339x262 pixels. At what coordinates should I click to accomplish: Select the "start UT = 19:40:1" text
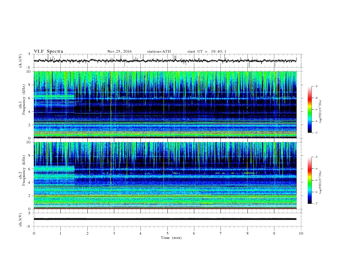coord(207,51)
